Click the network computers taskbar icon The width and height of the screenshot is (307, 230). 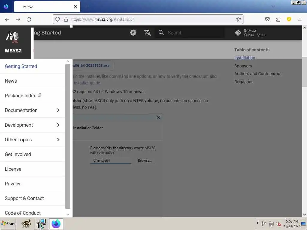coord(41,224)
